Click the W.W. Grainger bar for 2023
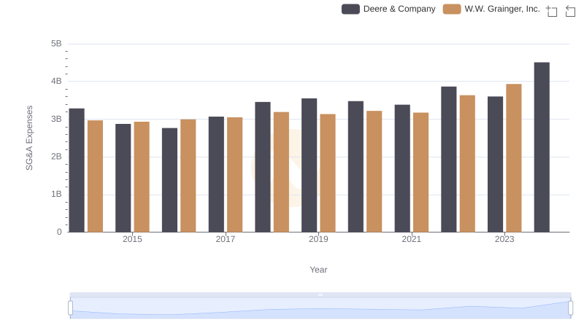Image resolution: width=584 pixels, height=336 pixels. click(x=514, y=158)
